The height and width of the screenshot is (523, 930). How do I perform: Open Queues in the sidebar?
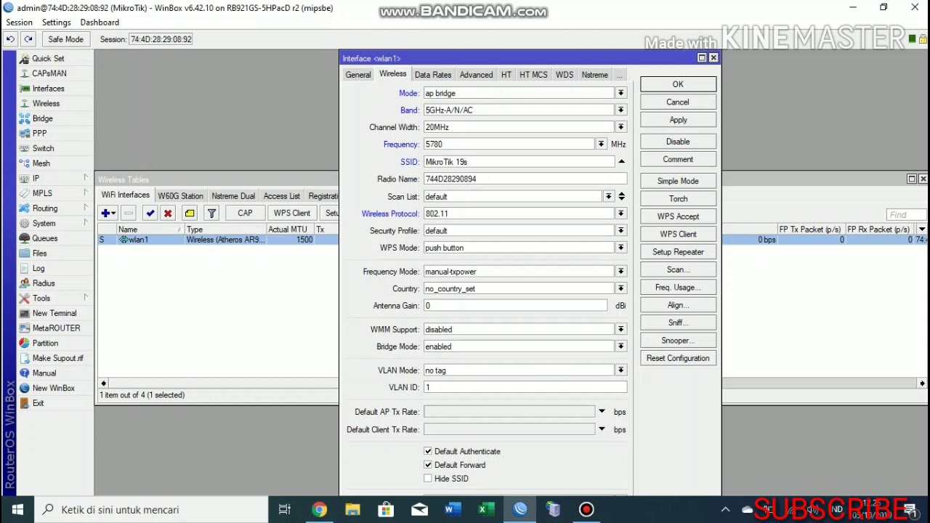tap(44, 238)
